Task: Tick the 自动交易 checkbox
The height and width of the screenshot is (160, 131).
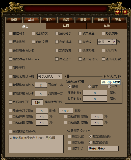Action: pyautogui.click(x=34, y=42)
